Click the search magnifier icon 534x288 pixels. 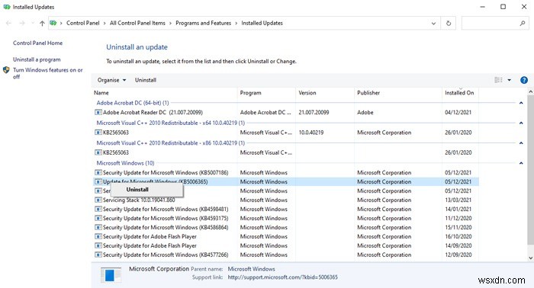pos(522,23)
